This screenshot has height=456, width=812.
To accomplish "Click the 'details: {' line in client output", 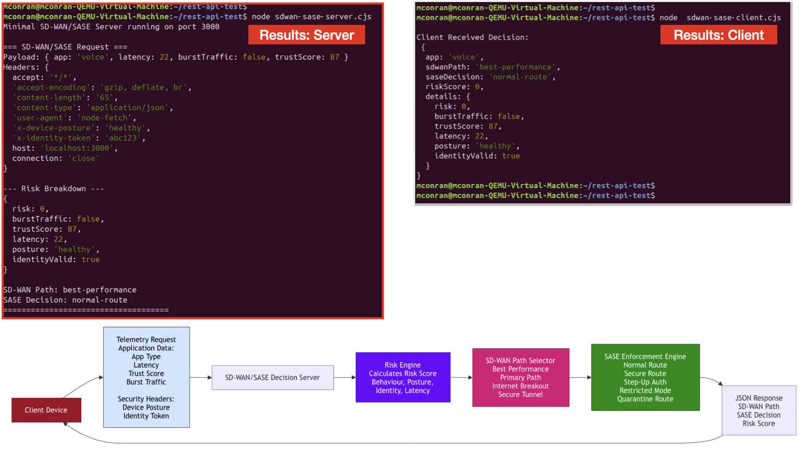I will point(448,97).
